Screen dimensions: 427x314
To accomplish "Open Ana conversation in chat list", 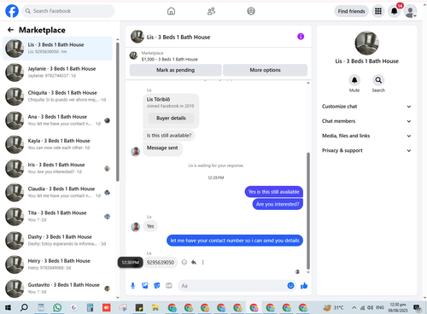I will click(57, 120).
